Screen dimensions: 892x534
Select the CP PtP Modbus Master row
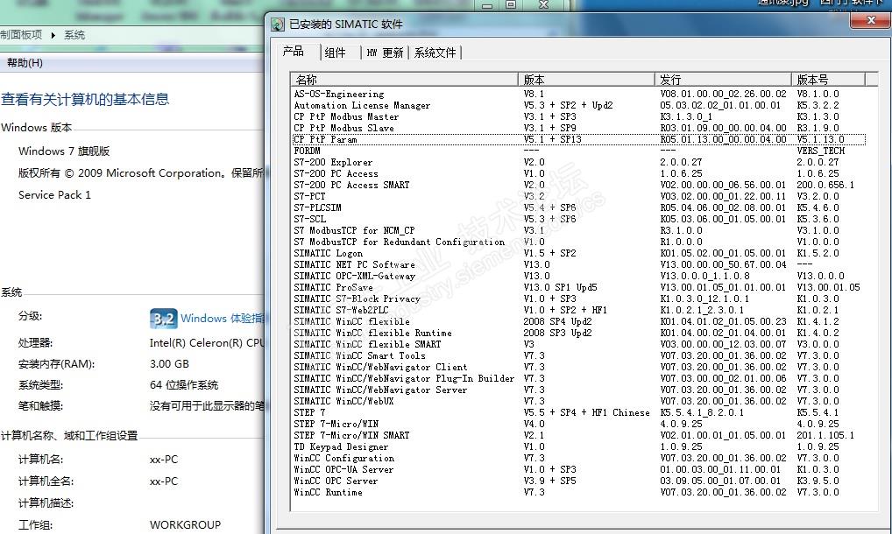(x=578, y=116)
